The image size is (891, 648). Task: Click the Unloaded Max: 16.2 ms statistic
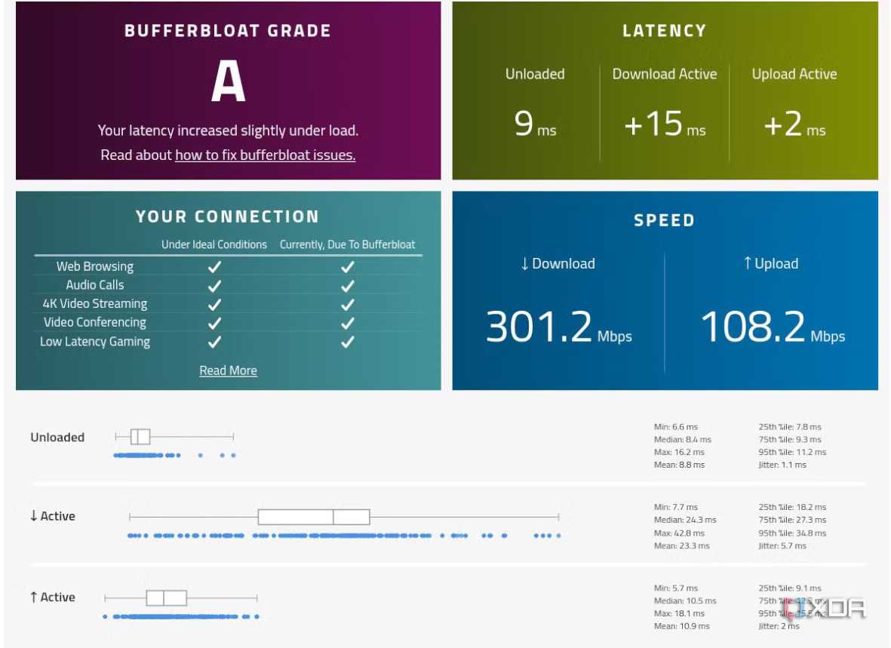679,452
